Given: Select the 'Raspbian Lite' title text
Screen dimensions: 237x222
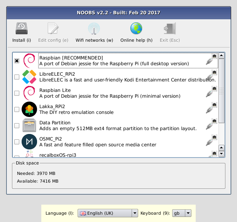Looking at the screenshot, I should 55,90.
